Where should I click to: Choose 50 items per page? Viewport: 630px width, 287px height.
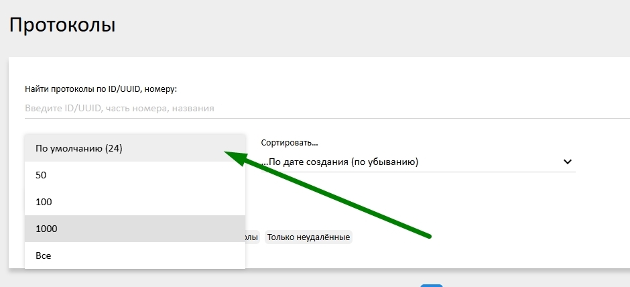click(135, 175)
